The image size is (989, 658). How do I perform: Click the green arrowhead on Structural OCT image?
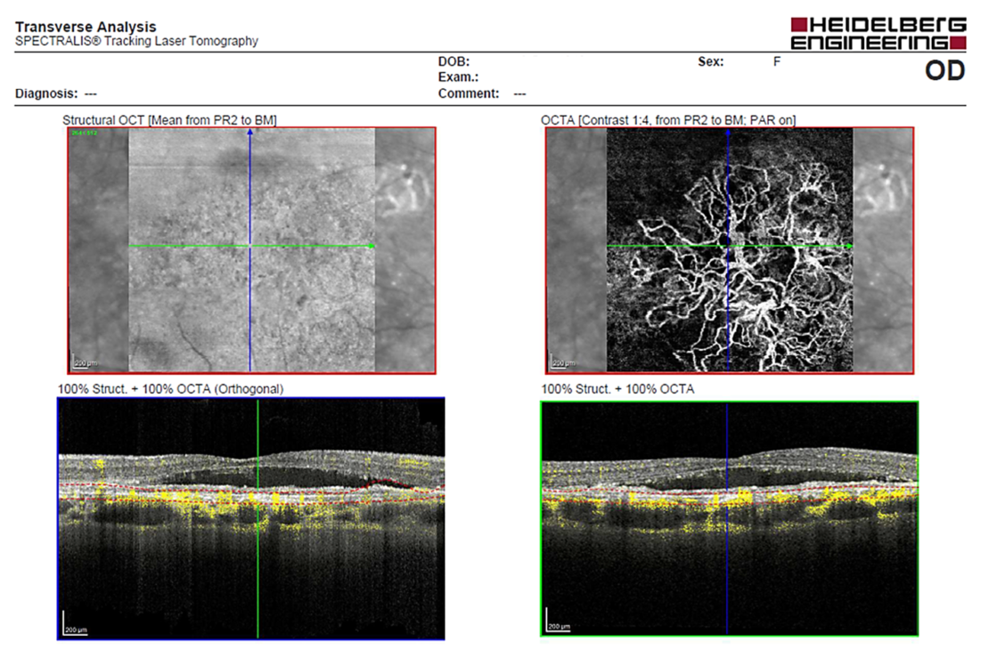[x=371, y=247]
